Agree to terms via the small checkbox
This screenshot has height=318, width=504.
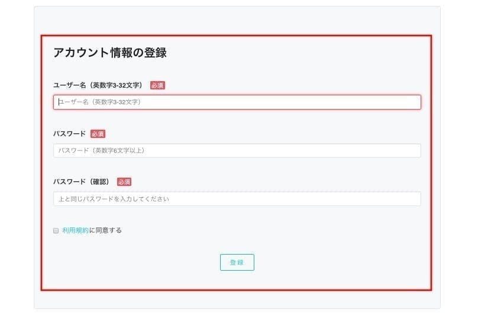[56, 230]
